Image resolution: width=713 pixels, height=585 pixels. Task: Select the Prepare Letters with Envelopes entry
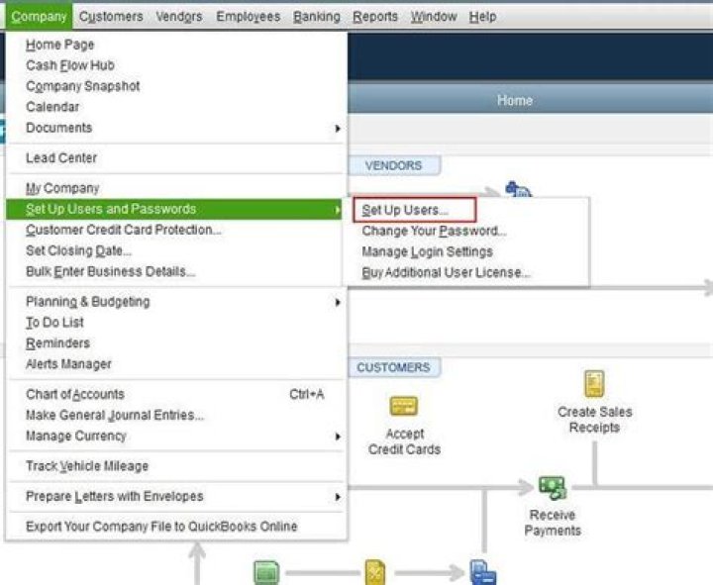coord(175,496)
